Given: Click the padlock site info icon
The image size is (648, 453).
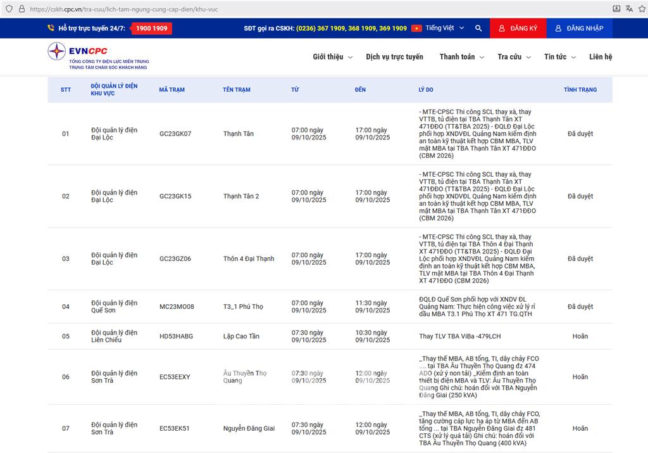Looking at the screenshot, I should (x=22, y=9).
